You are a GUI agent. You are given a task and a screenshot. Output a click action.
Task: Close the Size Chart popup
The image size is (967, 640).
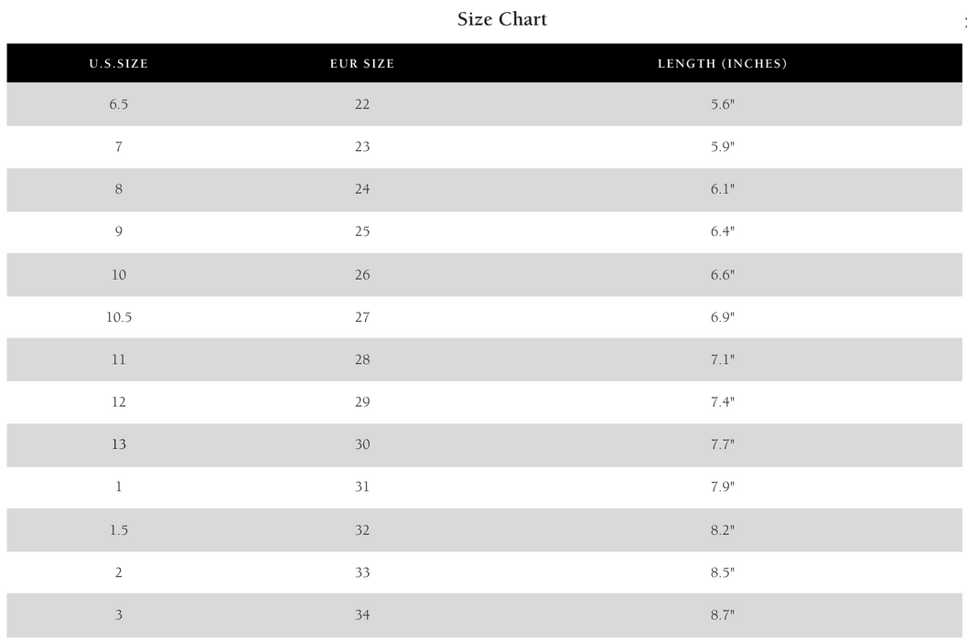(964, 22)
